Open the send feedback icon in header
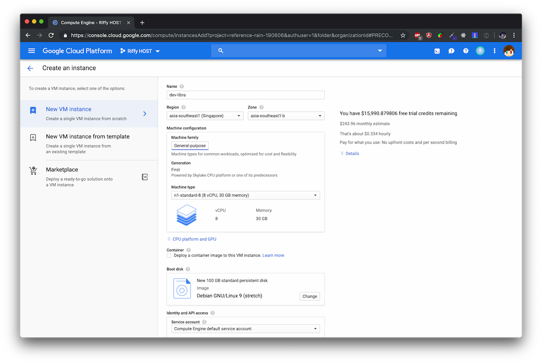 (451, 51)
